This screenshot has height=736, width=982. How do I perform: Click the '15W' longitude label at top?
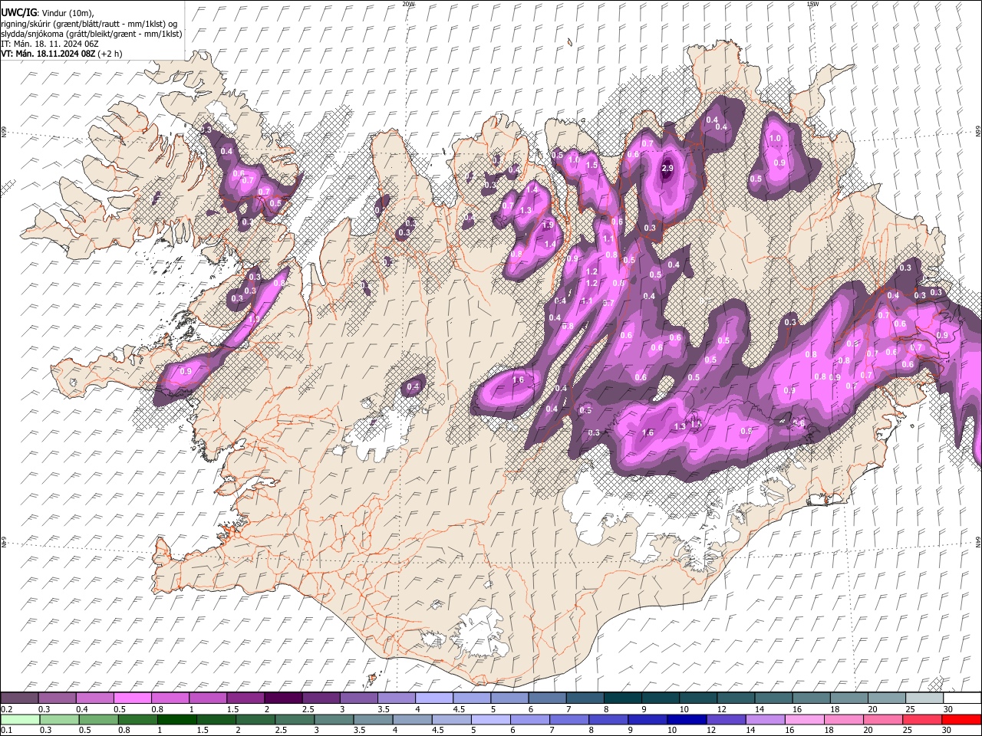click(x=812, y=4)
